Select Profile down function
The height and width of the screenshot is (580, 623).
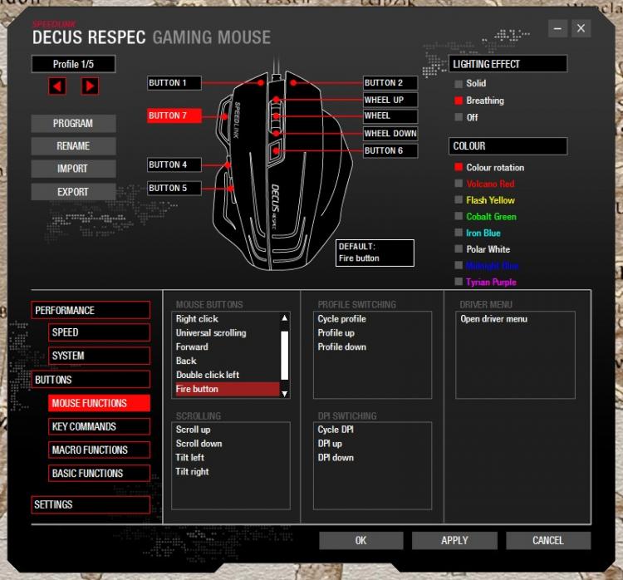click(x=372, y=347)
